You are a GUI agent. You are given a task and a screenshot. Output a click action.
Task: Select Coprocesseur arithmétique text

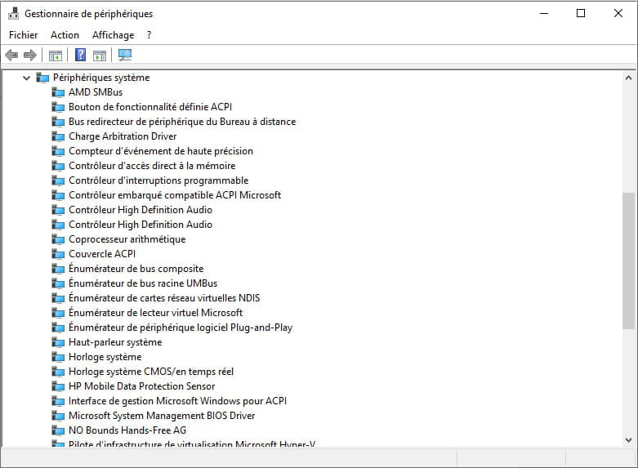(x=127, y=239)
